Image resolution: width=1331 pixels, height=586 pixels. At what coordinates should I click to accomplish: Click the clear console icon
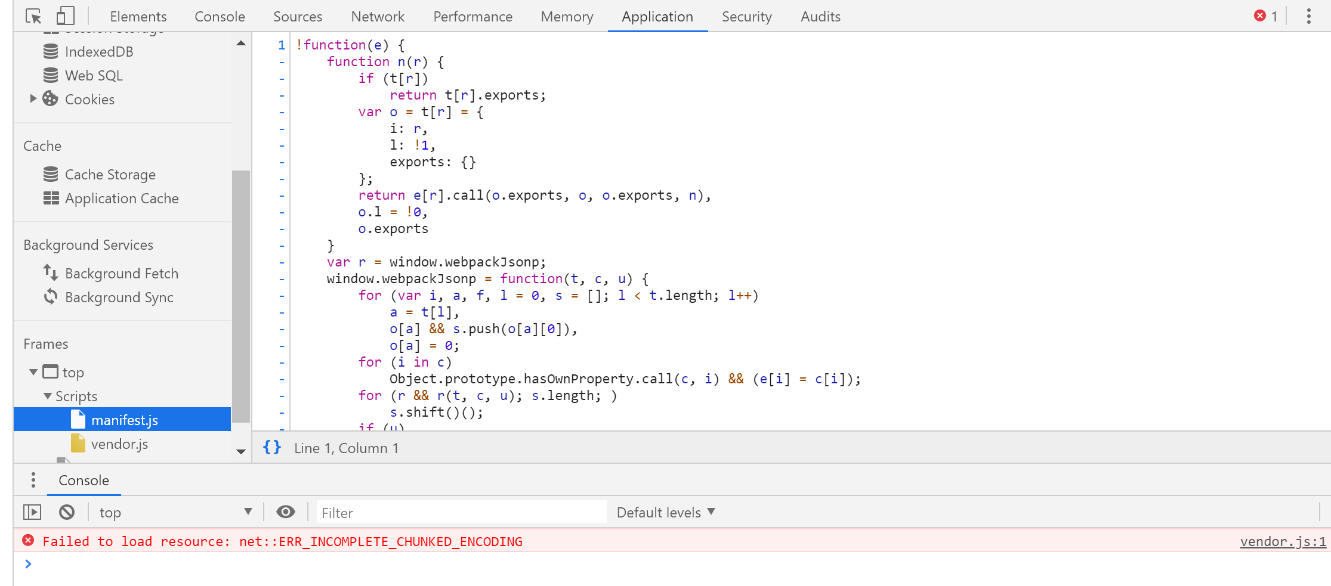[x=67, y=511]
